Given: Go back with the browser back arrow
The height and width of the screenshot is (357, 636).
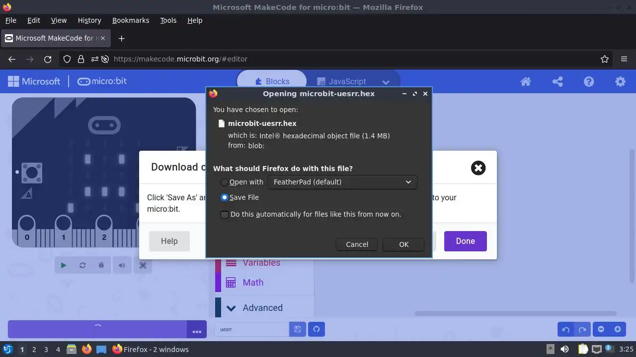Looking at the screenshot, I should tap(12, 59).
